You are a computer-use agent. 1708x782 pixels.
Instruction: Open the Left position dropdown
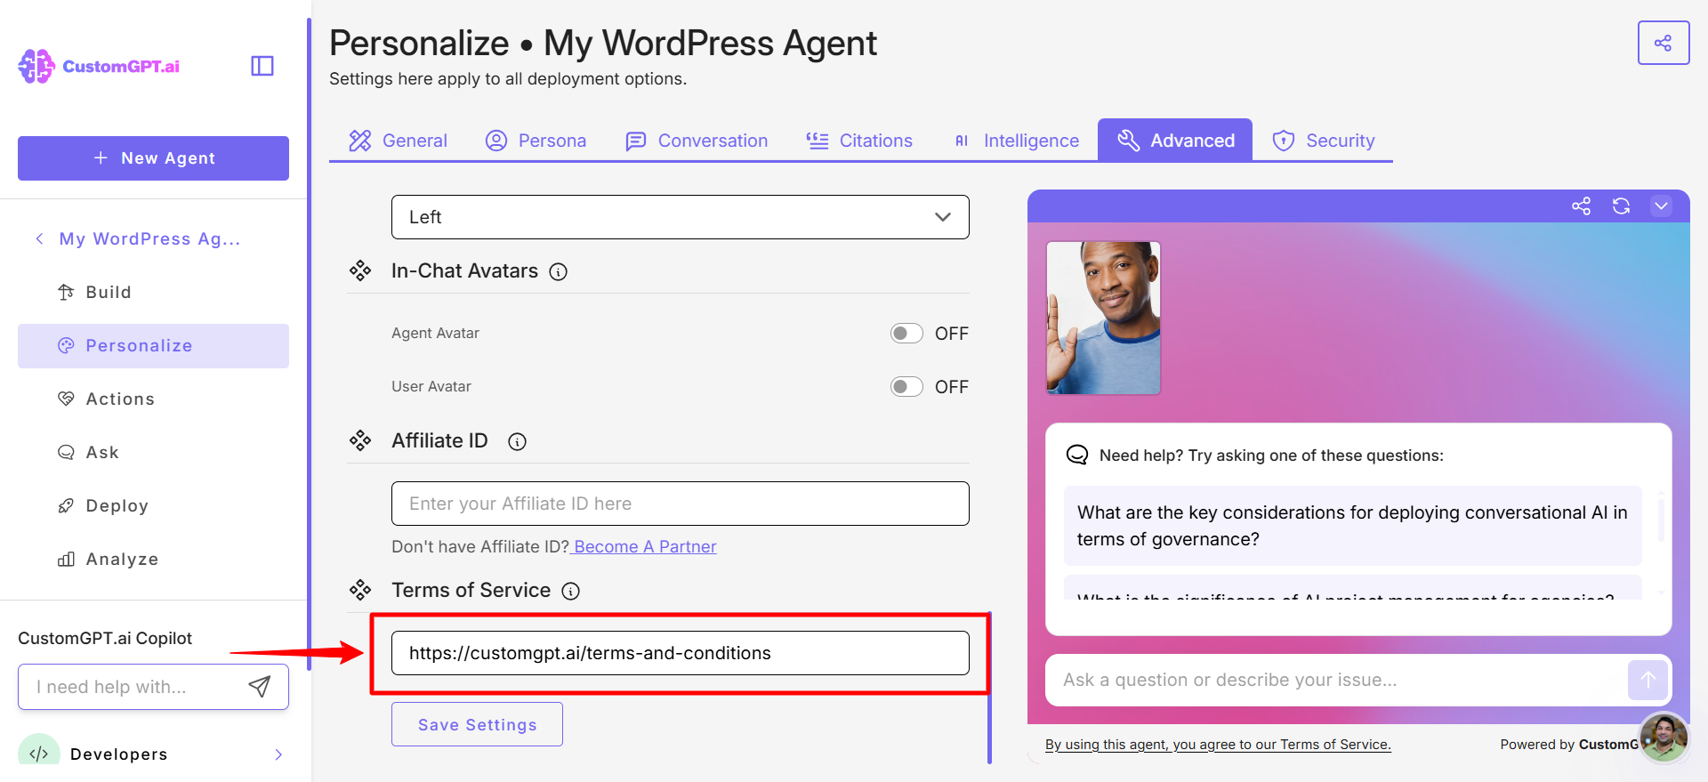681,217
